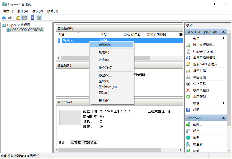Click the 虛擬 SAN 管理員 icon
Image resolution: width=232 pixels, height=159 pixels.
(x=188, y=64)
